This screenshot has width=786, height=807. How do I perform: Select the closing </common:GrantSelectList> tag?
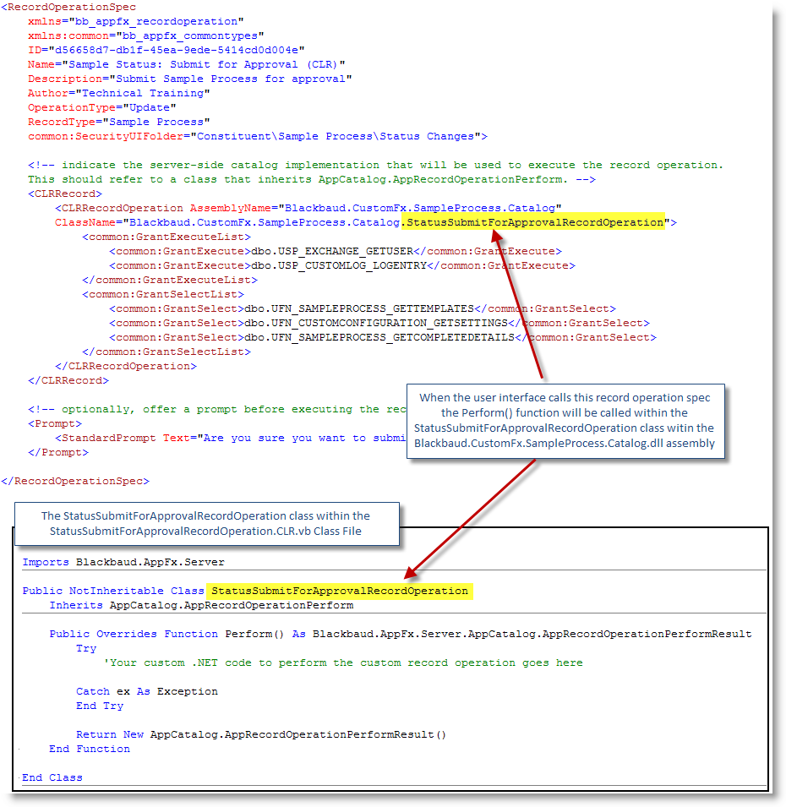tap(166, 352)
